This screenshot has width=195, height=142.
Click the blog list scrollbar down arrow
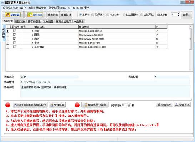[190, 69]
